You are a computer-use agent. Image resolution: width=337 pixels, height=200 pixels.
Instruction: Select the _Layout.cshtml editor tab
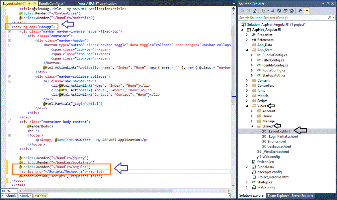pos(14,4)
